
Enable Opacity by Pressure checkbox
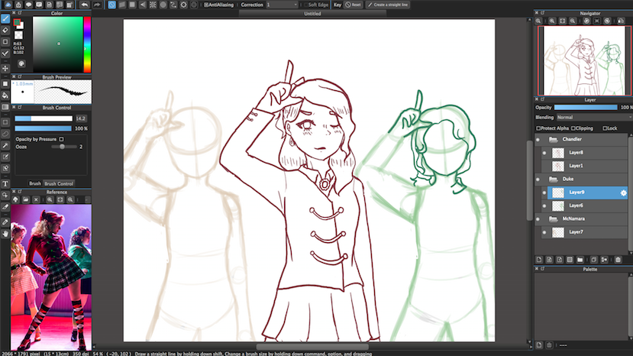pos(62,139)
